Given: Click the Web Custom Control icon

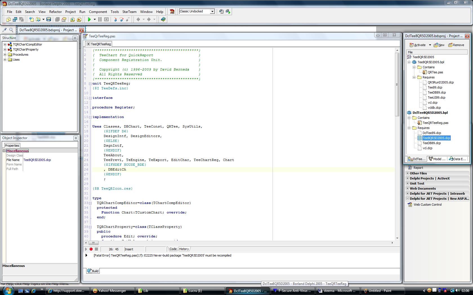Looking at the screenshot, I should (410, 205).
